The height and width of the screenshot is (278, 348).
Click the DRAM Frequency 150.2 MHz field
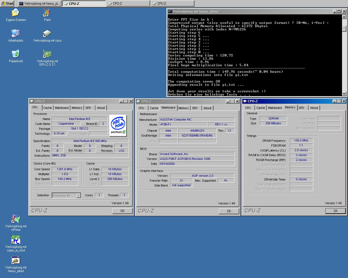(301, 140)
